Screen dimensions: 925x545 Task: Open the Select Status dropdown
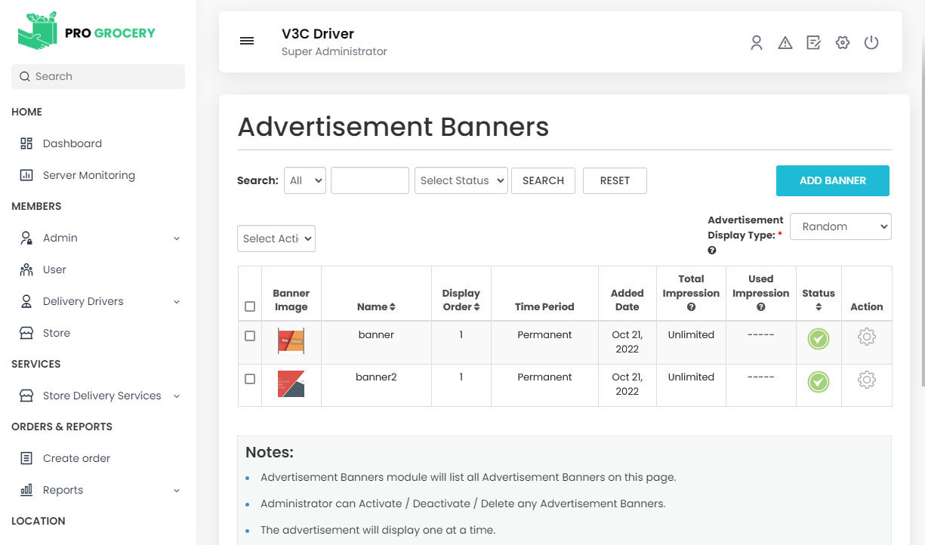point(461,180)
